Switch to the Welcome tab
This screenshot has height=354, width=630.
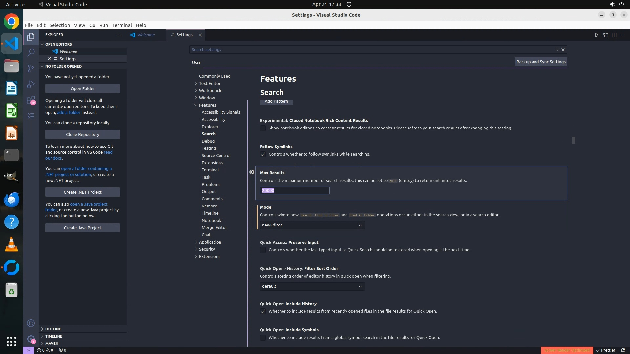tap(146, 35)
